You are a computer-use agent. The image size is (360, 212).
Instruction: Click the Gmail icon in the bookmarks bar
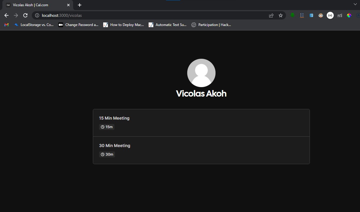pos(6,25)
